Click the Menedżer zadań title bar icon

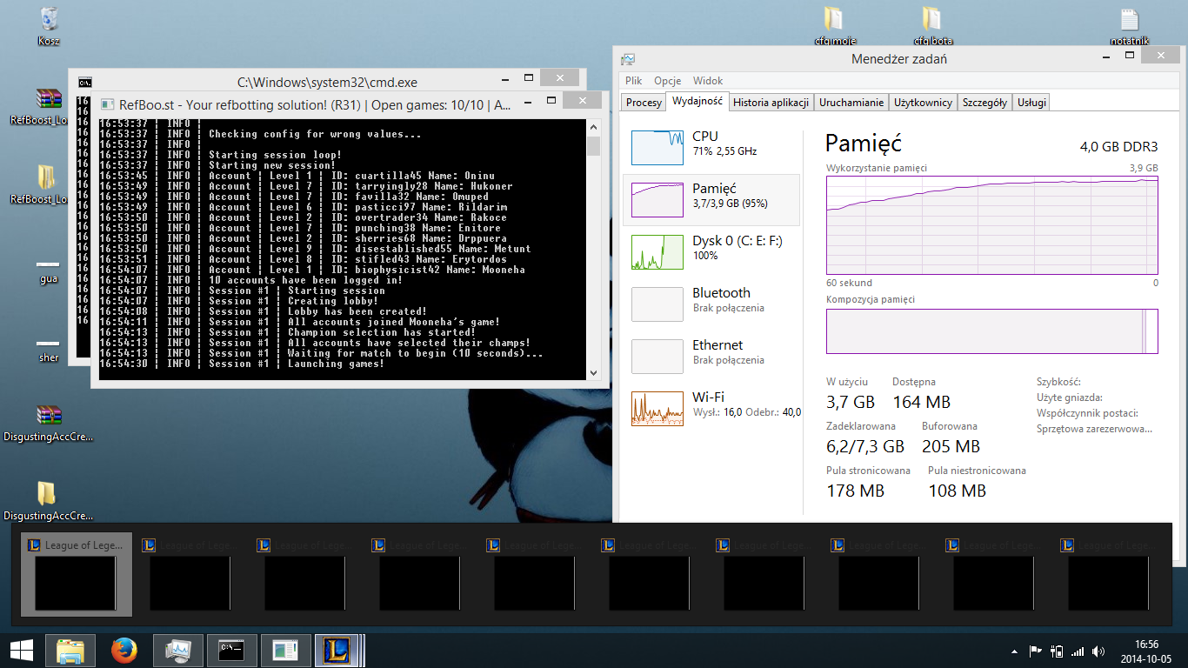(628, 59)
